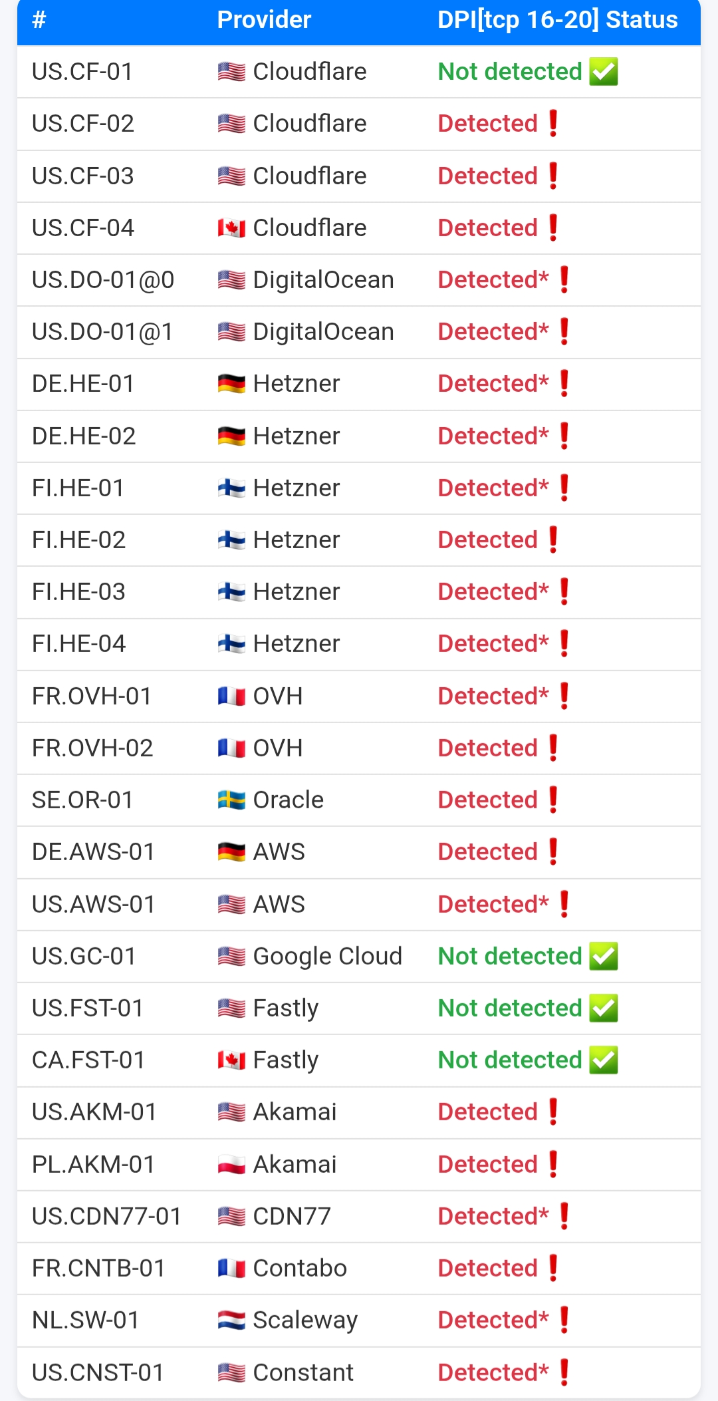Click the Provider column header
Screen dimensions: 718x1401
(x=264, y=20)
